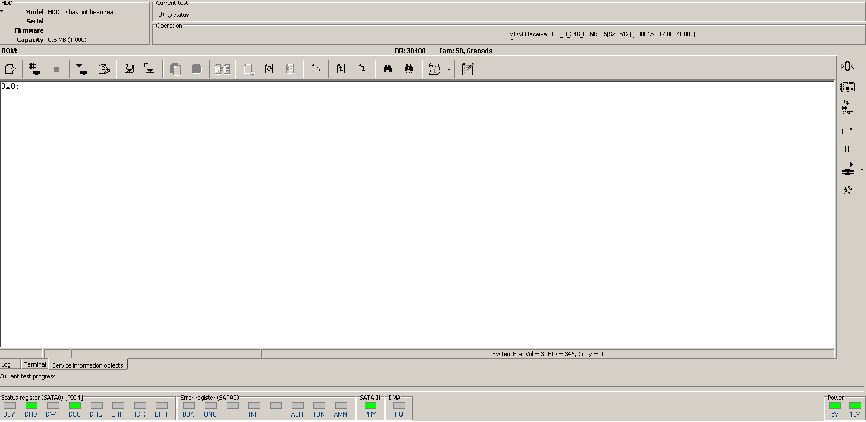
Task: Click the pause icon in right sidebar
Action: 847,148
